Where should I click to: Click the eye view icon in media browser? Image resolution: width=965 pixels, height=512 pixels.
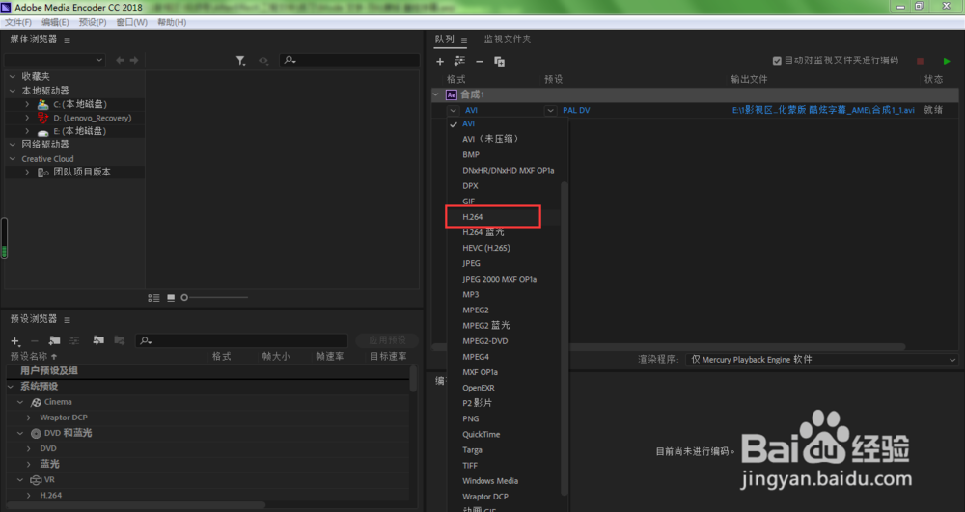263,60
